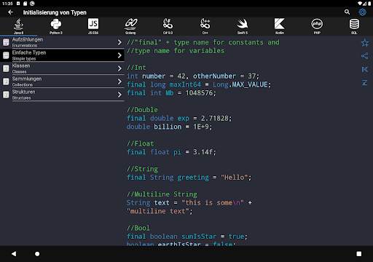Click the collapse icon below the skip arrow
Screen dimensions: 373x262
(365, 83)
